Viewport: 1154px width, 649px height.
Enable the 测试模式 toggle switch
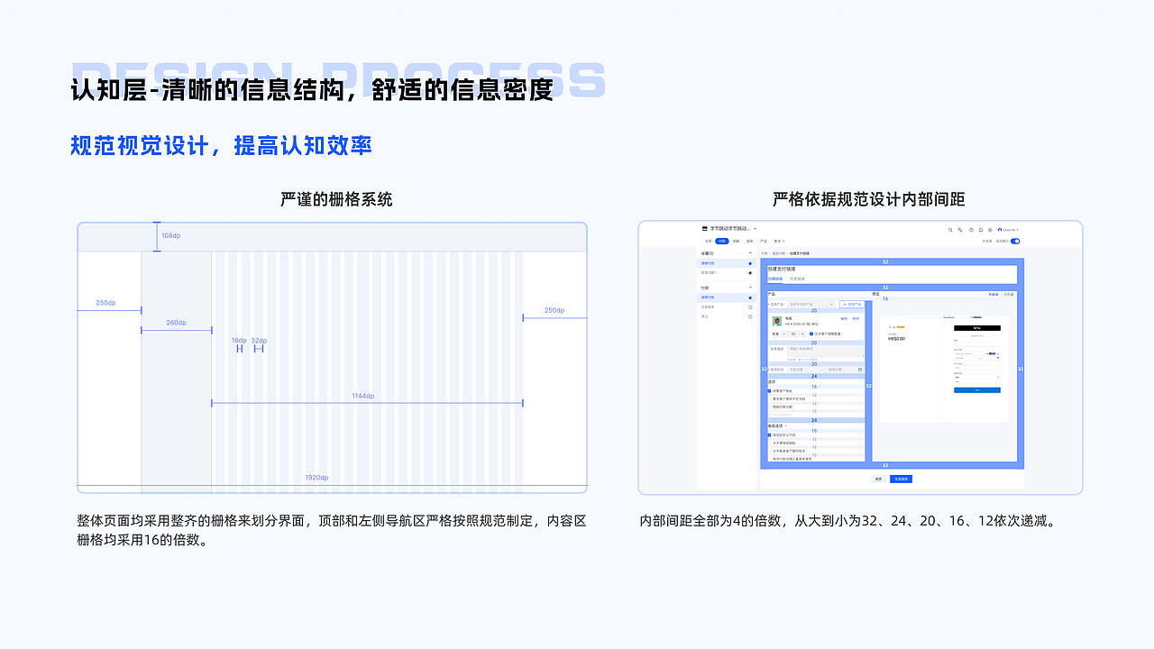(1013, 242)
